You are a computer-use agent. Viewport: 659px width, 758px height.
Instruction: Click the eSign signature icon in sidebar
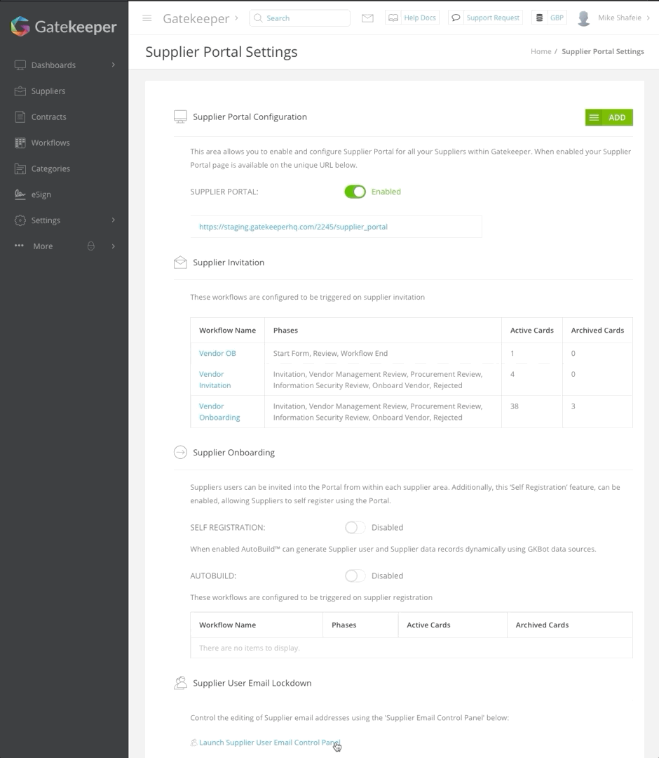(20, 194)
